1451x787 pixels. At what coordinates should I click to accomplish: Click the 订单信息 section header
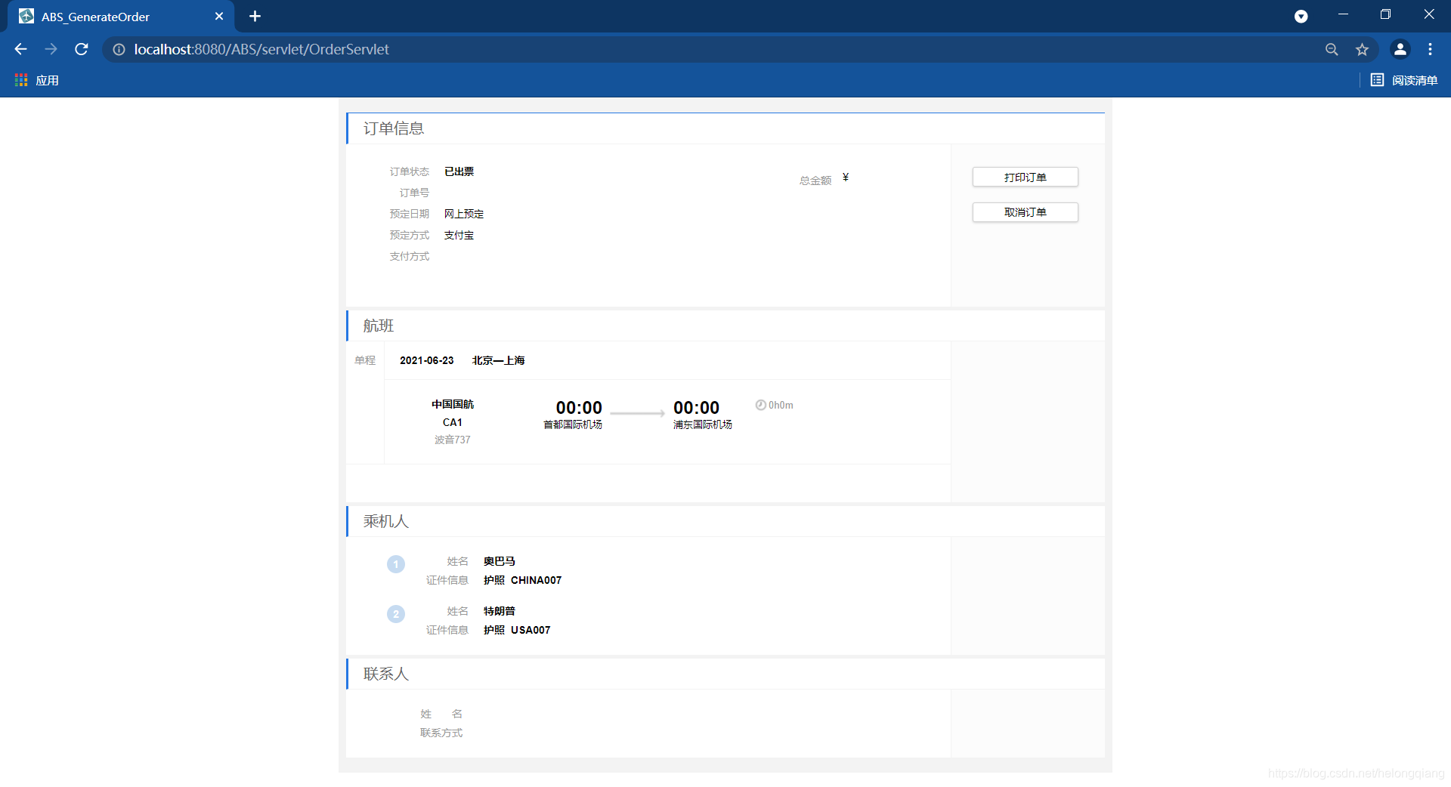click(x=394, y=128)
